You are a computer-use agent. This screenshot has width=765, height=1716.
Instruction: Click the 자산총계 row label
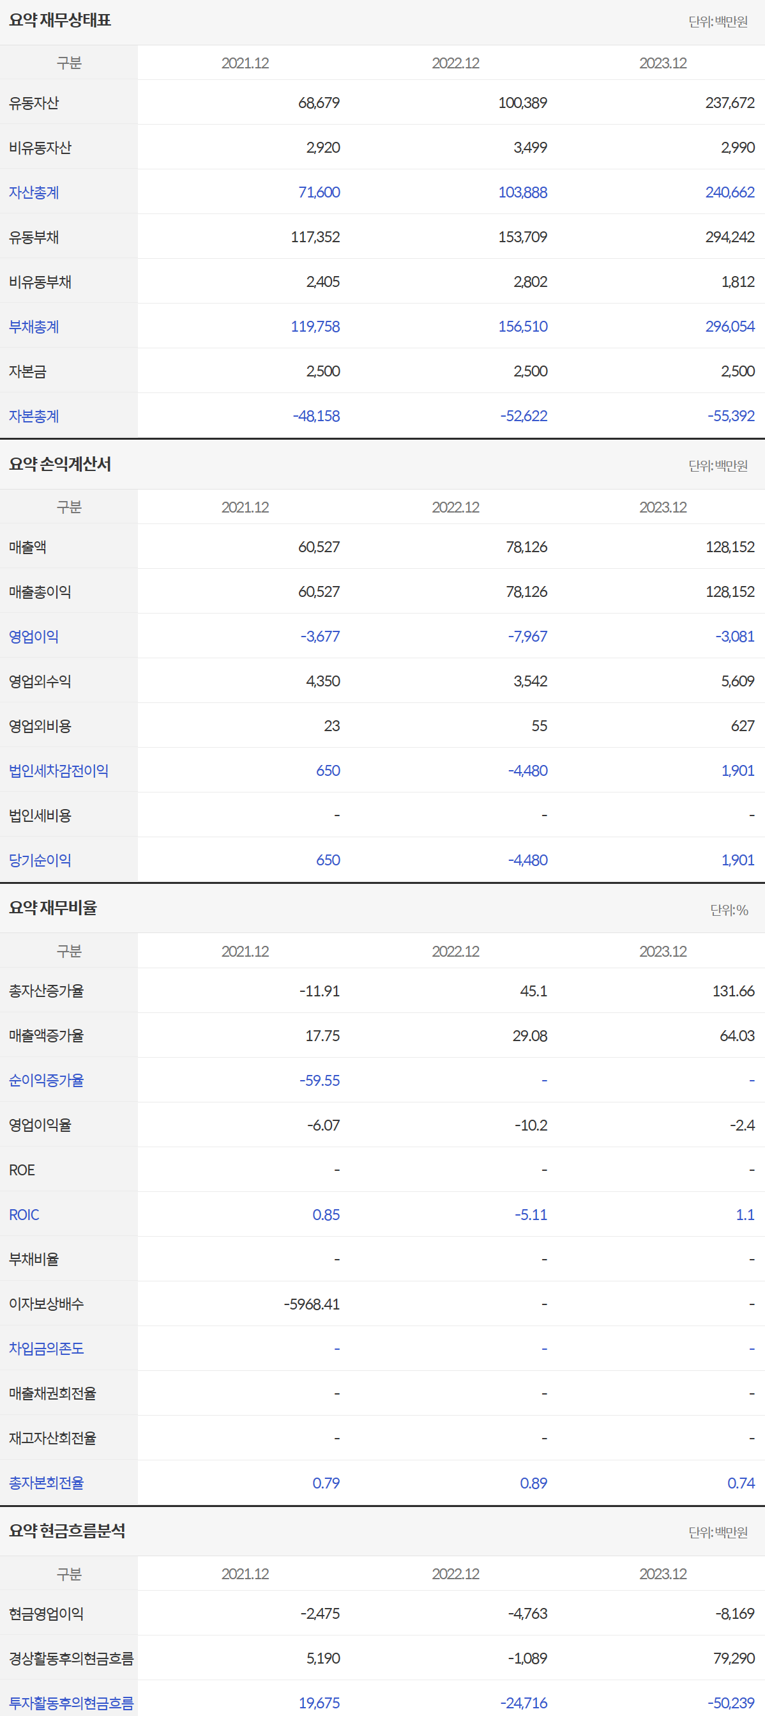tap(34, 192)
